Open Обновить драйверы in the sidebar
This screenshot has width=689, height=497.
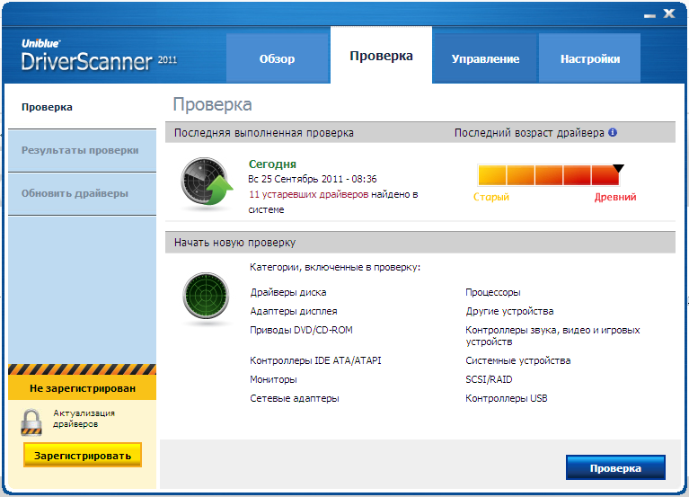point(82,193)
